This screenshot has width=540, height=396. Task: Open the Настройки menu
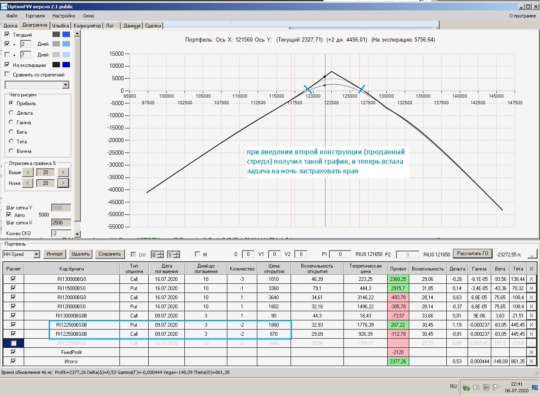pos(64,16)
